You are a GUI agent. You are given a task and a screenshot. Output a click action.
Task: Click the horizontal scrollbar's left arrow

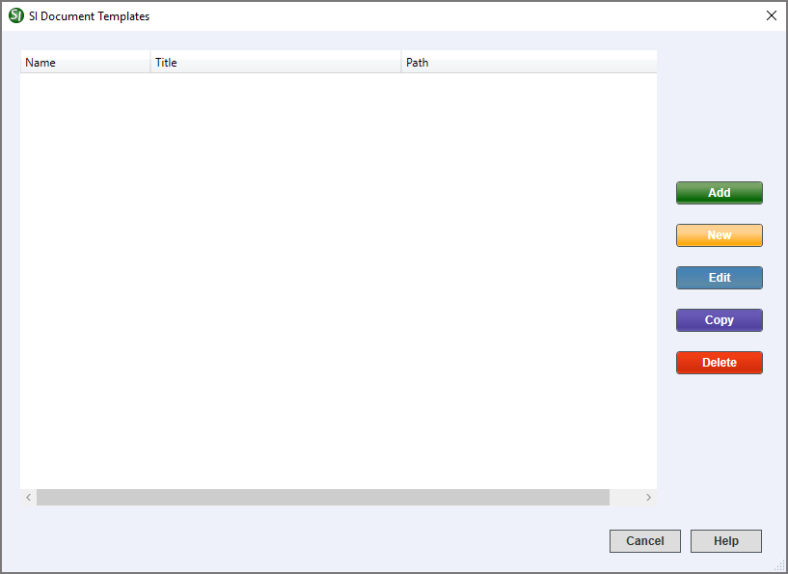29,497
